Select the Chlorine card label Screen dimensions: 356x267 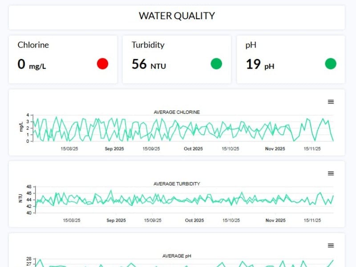(x=33, y=45)
